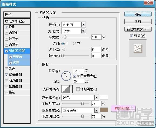The height and width of the screenshot is (128, 156).
Task: Enable the 内阴影 checkbox
Action: click(x=6, y=33)
